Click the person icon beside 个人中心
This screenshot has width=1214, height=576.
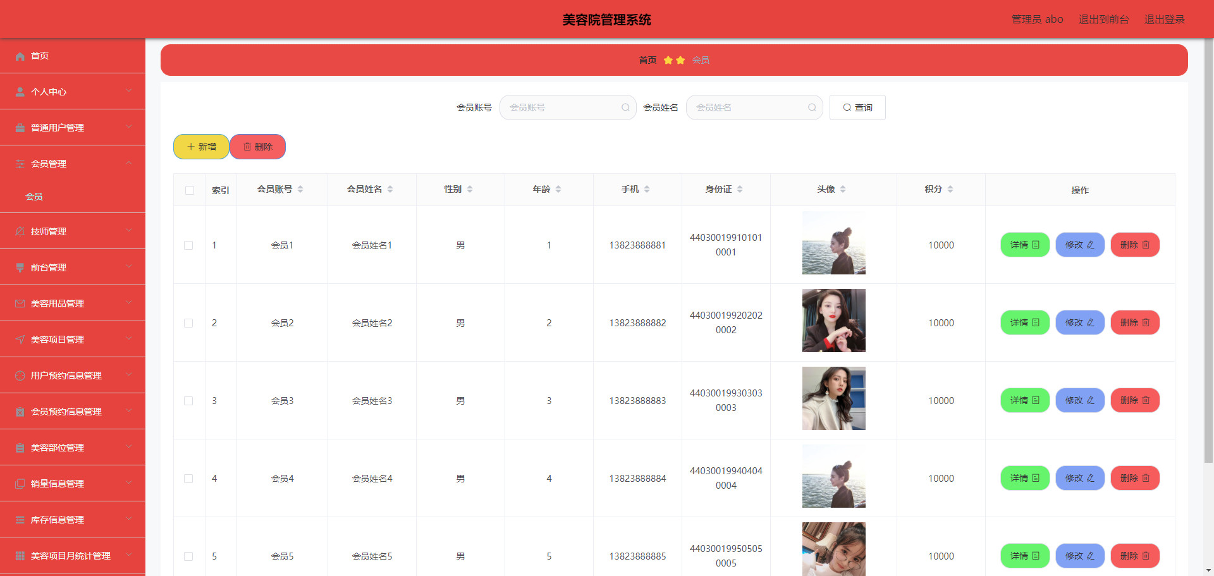[20, 92]
